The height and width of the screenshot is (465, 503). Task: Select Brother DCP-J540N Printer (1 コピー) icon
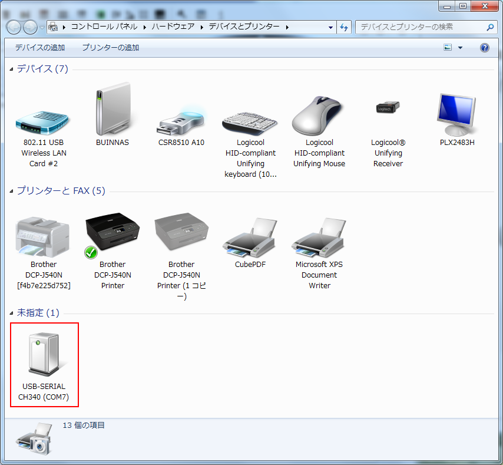click(181, 231)
